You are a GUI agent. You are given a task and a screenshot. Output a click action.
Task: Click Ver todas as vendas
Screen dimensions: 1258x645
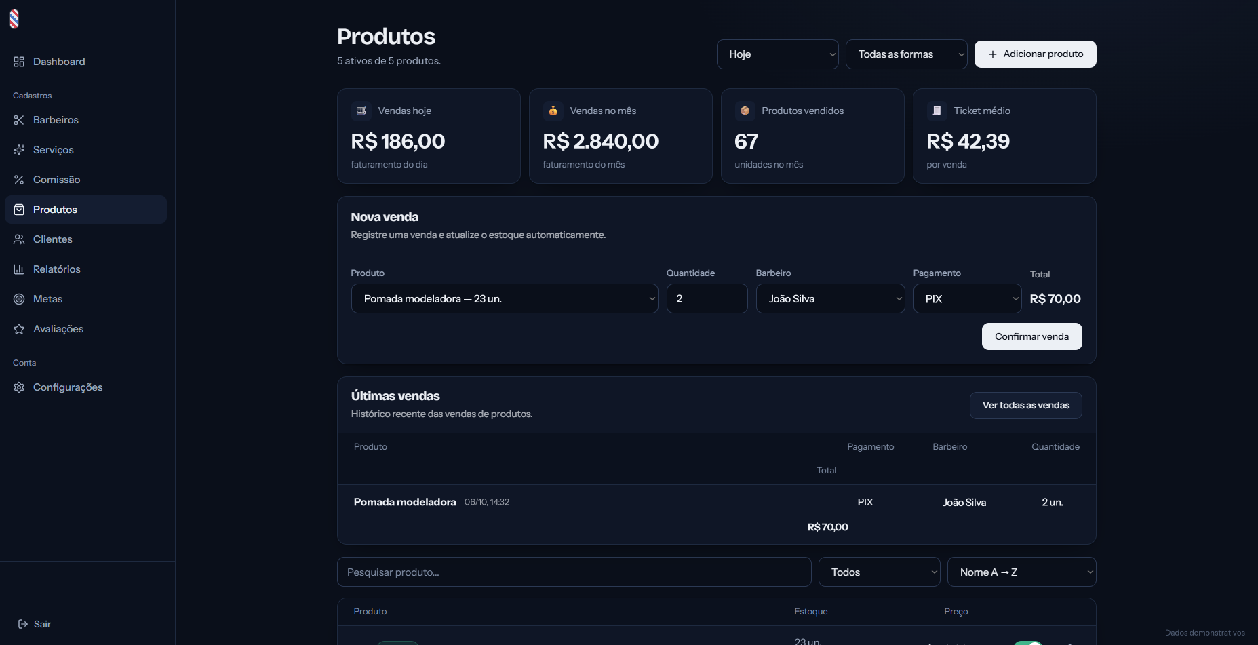click(1026, 406)
